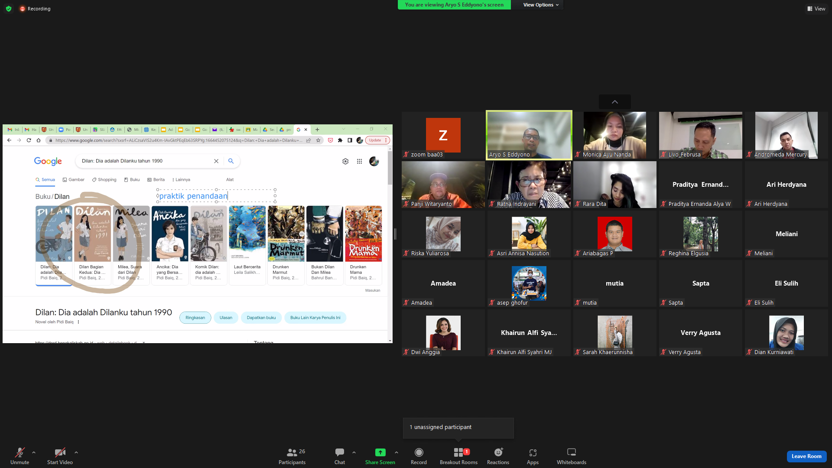Click the Google search input field
Screen dimensions: 832x468
pos(146,161)
